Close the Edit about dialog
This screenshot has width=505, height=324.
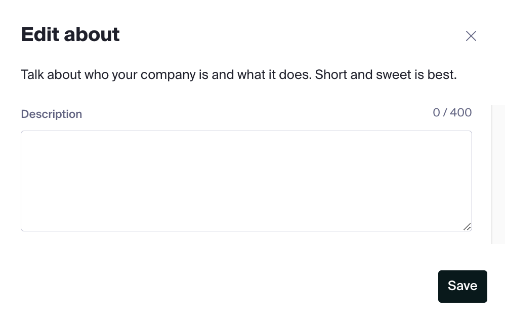pyautogui.click(x=471, y=36)
